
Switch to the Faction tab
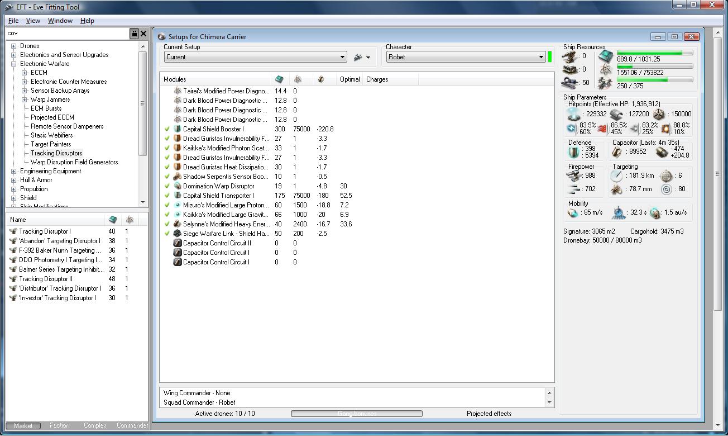pyautogui.click(x=59, y=425)
